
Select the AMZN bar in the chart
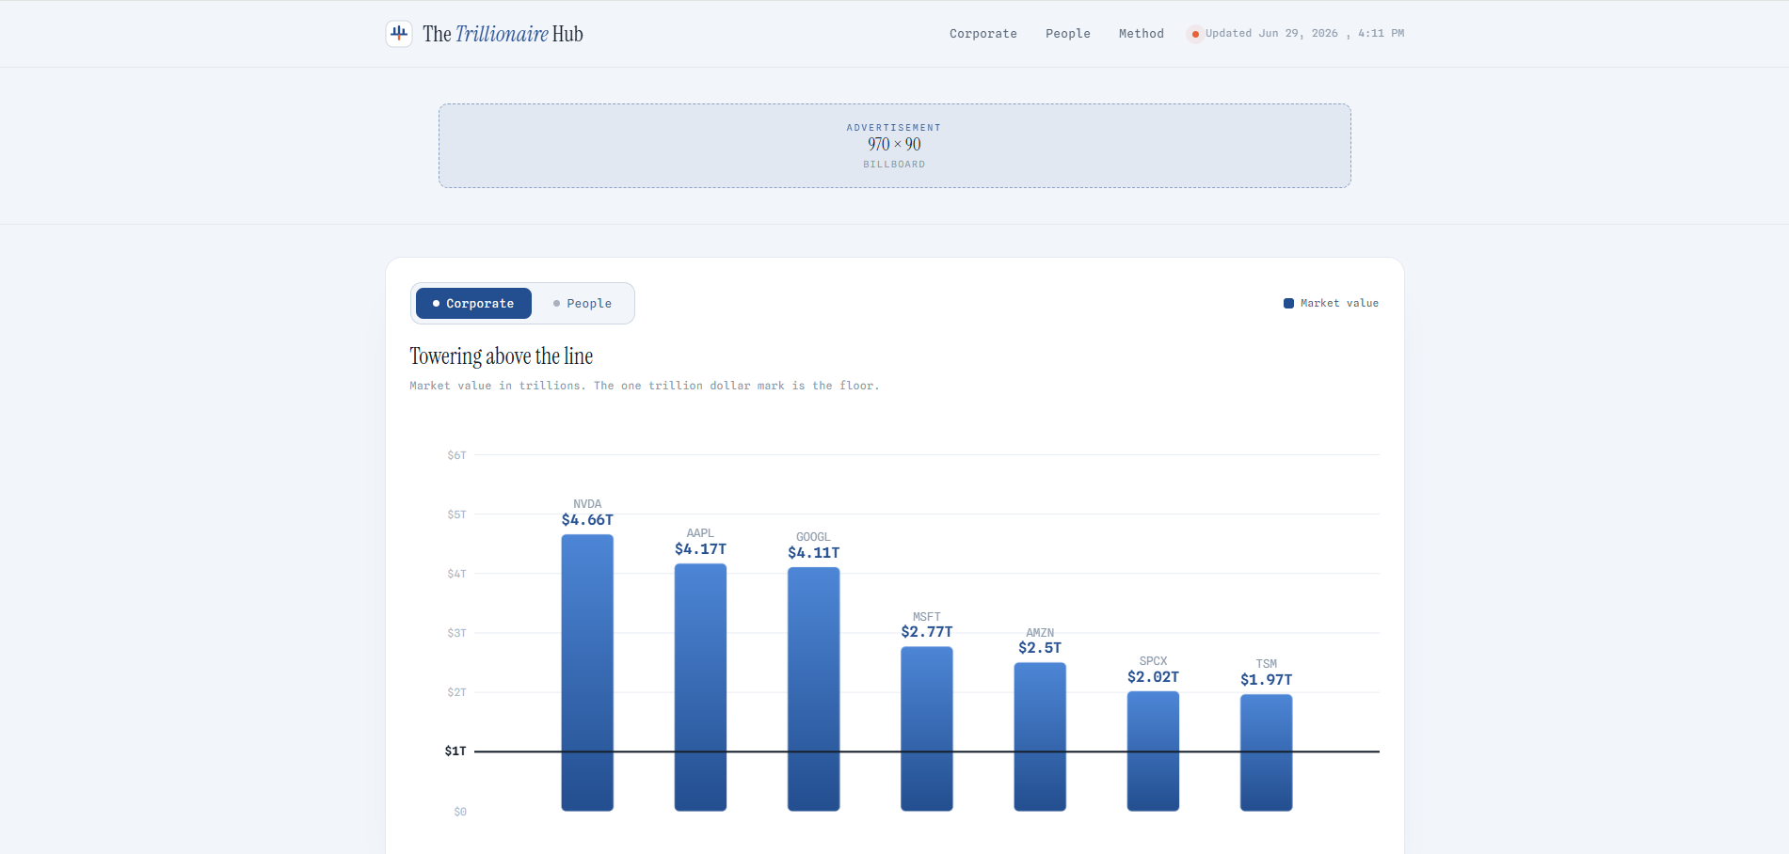click(1040, 736)
